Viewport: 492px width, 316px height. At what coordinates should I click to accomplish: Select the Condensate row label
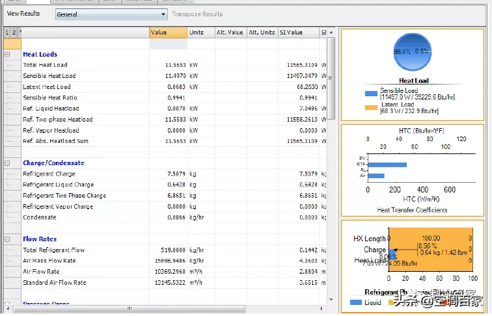pos(40,218)
